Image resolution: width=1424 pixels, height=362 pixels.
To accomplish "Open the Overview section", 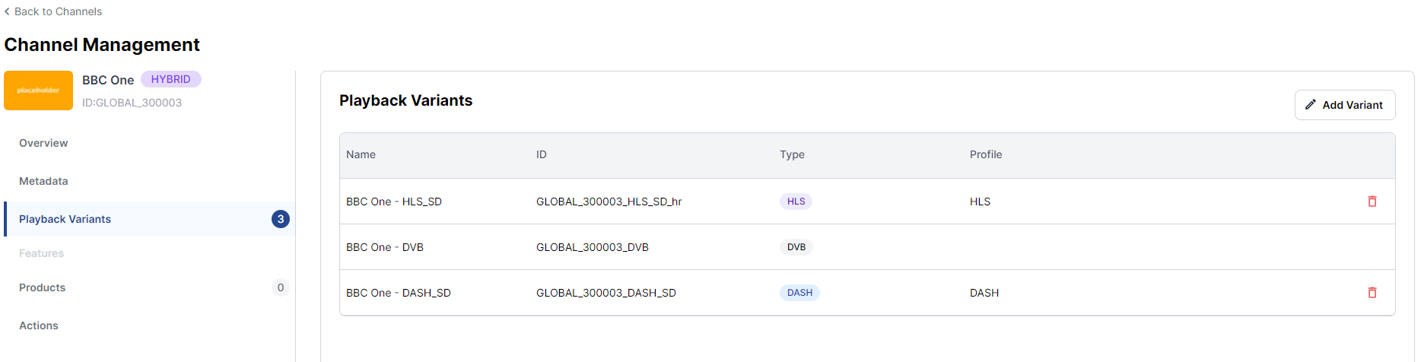I will click(x=43, y=143).
